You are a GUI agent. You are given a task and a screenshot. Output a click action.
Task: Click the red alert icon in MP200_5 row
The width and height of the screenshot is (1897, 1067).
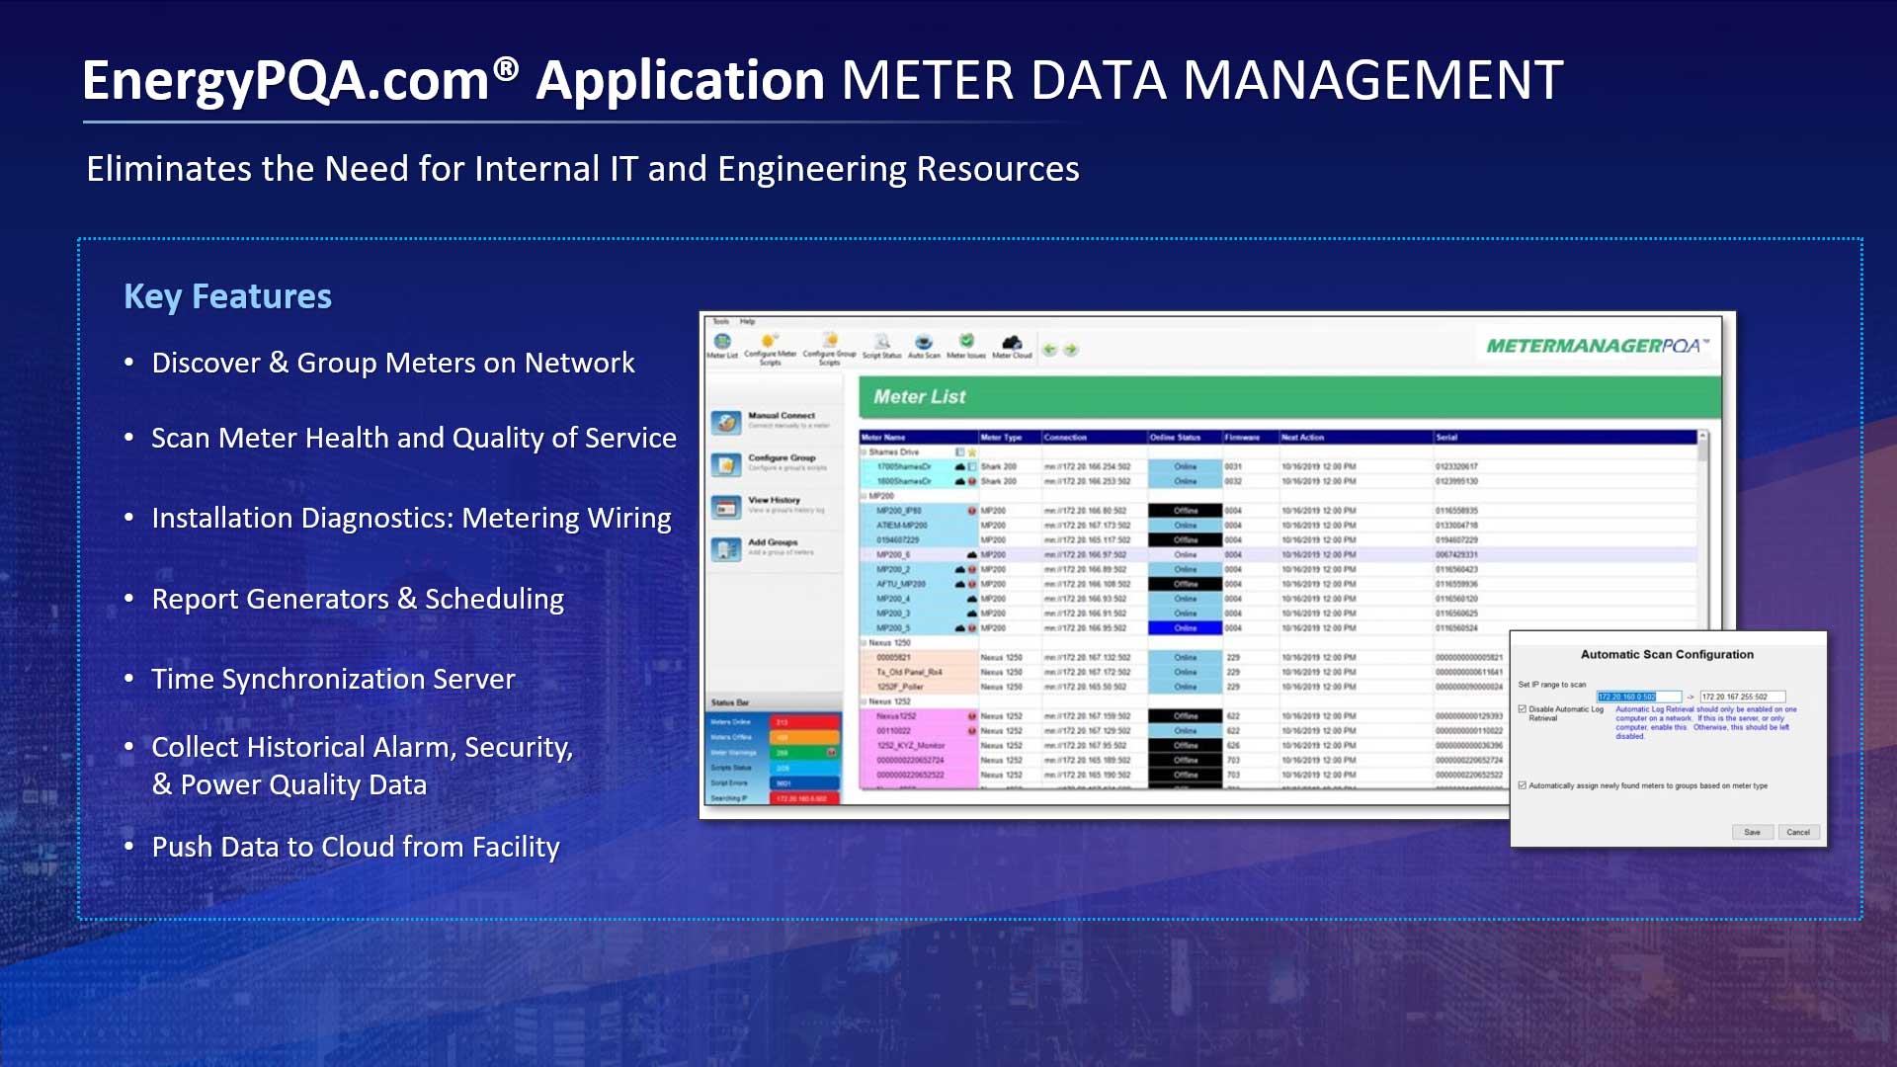(x=972, y=628)
